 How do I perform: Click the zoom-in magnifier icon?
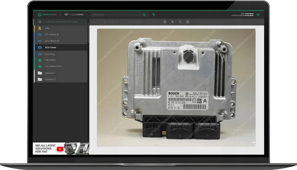[173, 22]
